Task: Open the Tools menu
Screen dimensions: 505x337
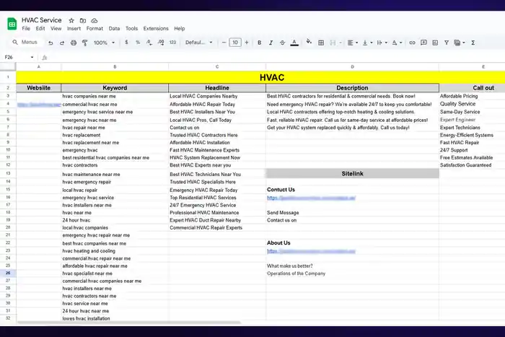Action: click(x=131, y=28)
